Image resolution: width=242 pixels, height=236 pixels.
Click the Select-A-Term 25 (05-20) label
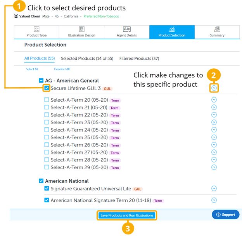(x=79, y=137)
